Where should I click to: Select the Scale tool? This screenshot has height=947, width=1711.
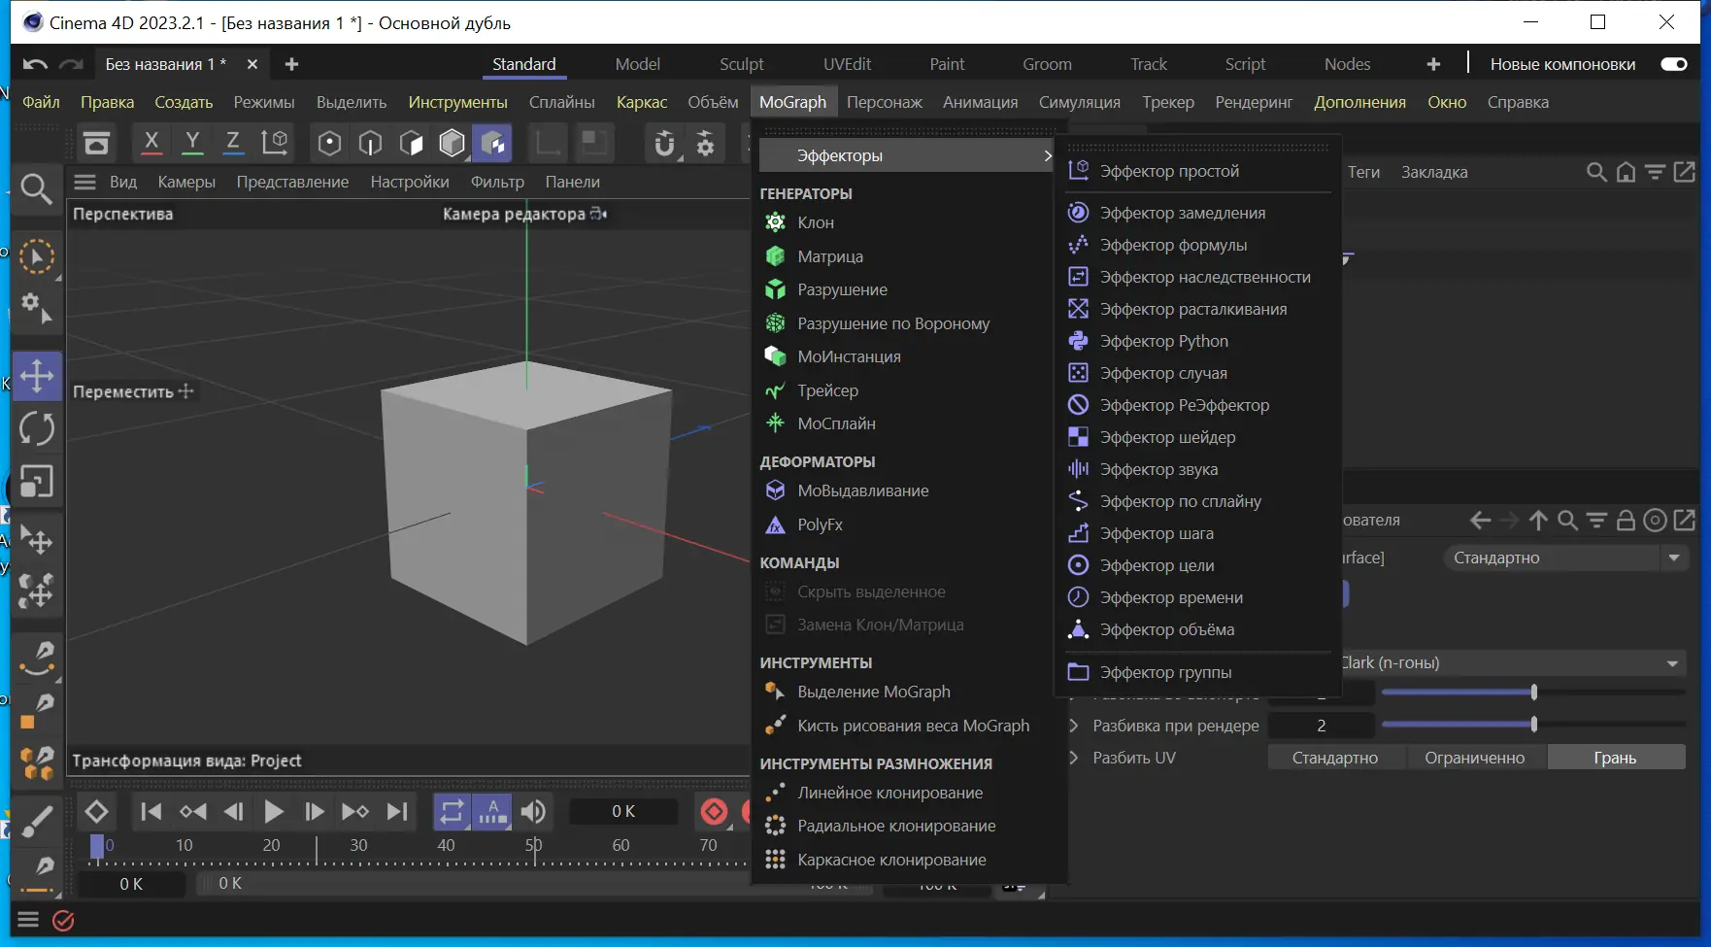[x=37, y=482]
